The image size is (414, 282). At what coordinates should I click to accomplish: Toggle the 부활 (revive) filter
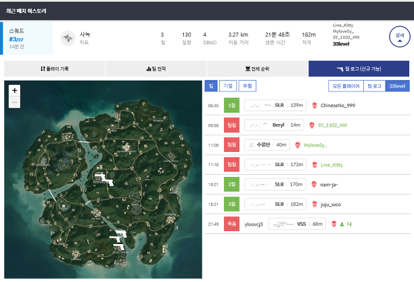(x=248, y=86)
